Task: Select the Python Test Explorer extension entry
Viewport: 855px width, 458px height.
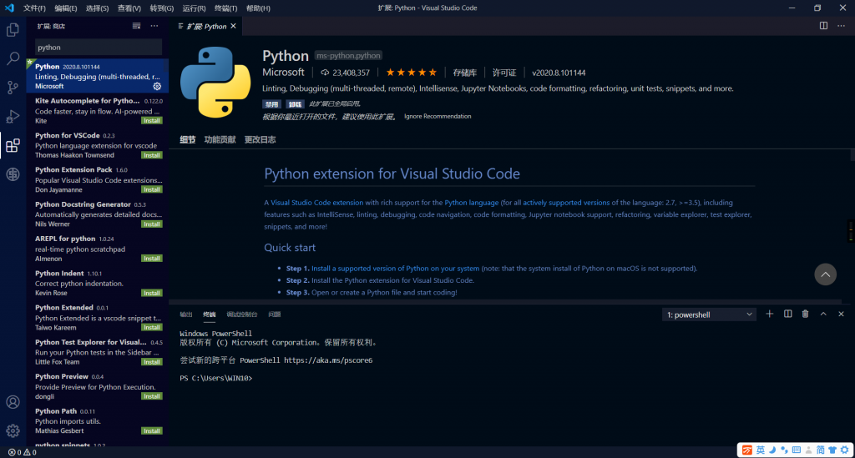Action: pos(98,351)
